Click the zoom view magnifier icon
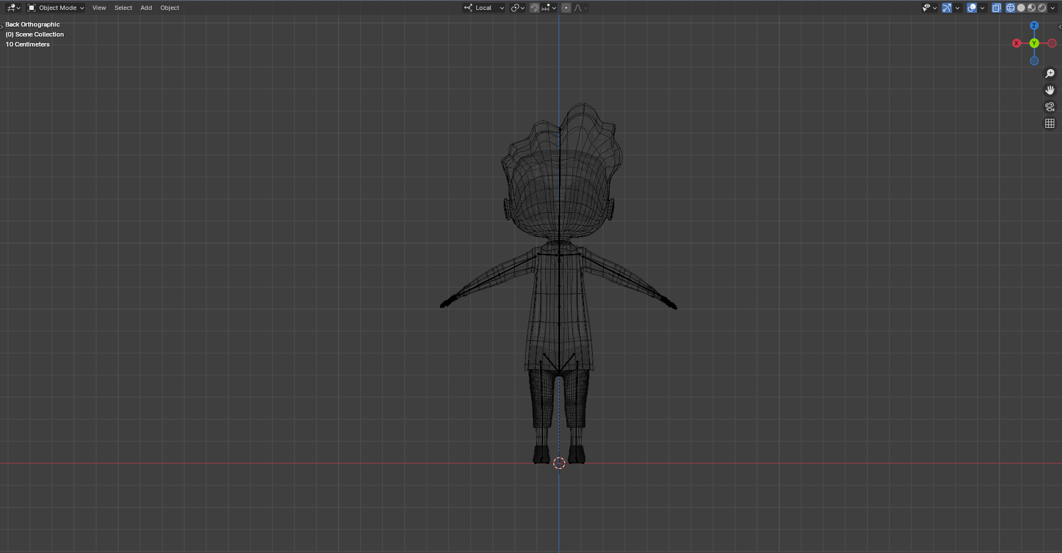 click(1050, 74)
